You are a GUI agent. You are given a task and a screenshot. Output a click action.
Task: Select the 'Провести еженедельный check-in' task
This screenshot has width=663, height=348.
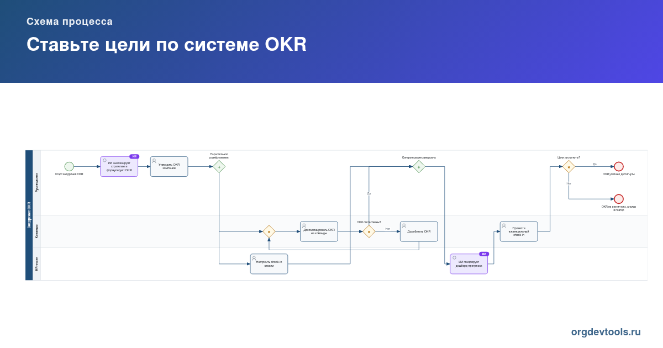(519, 231)
